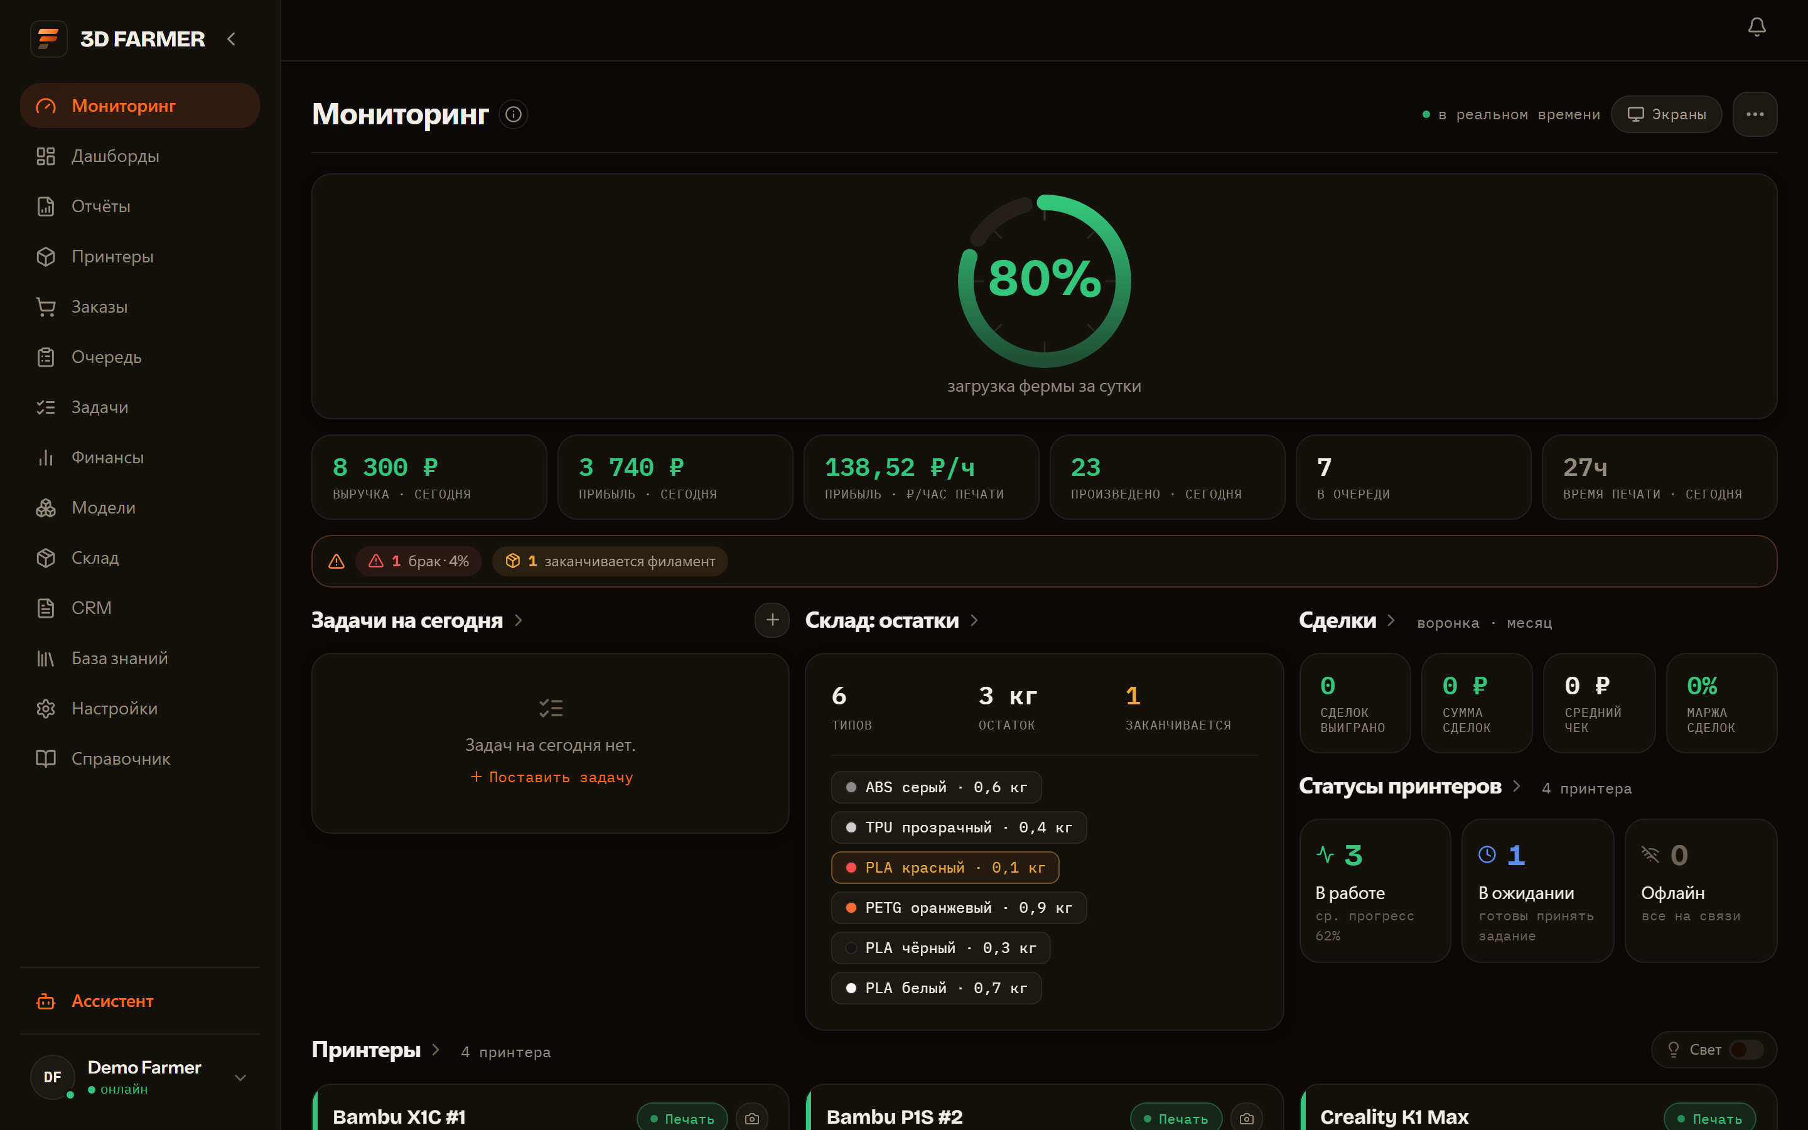Click the 8 300 ₽ Выручка card
This screenshot has width=1808, height=1130.
point(429,477)
